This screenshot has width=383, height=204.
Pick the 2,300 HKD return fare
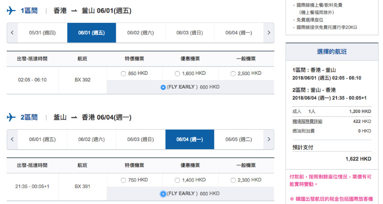click(233, 180)
